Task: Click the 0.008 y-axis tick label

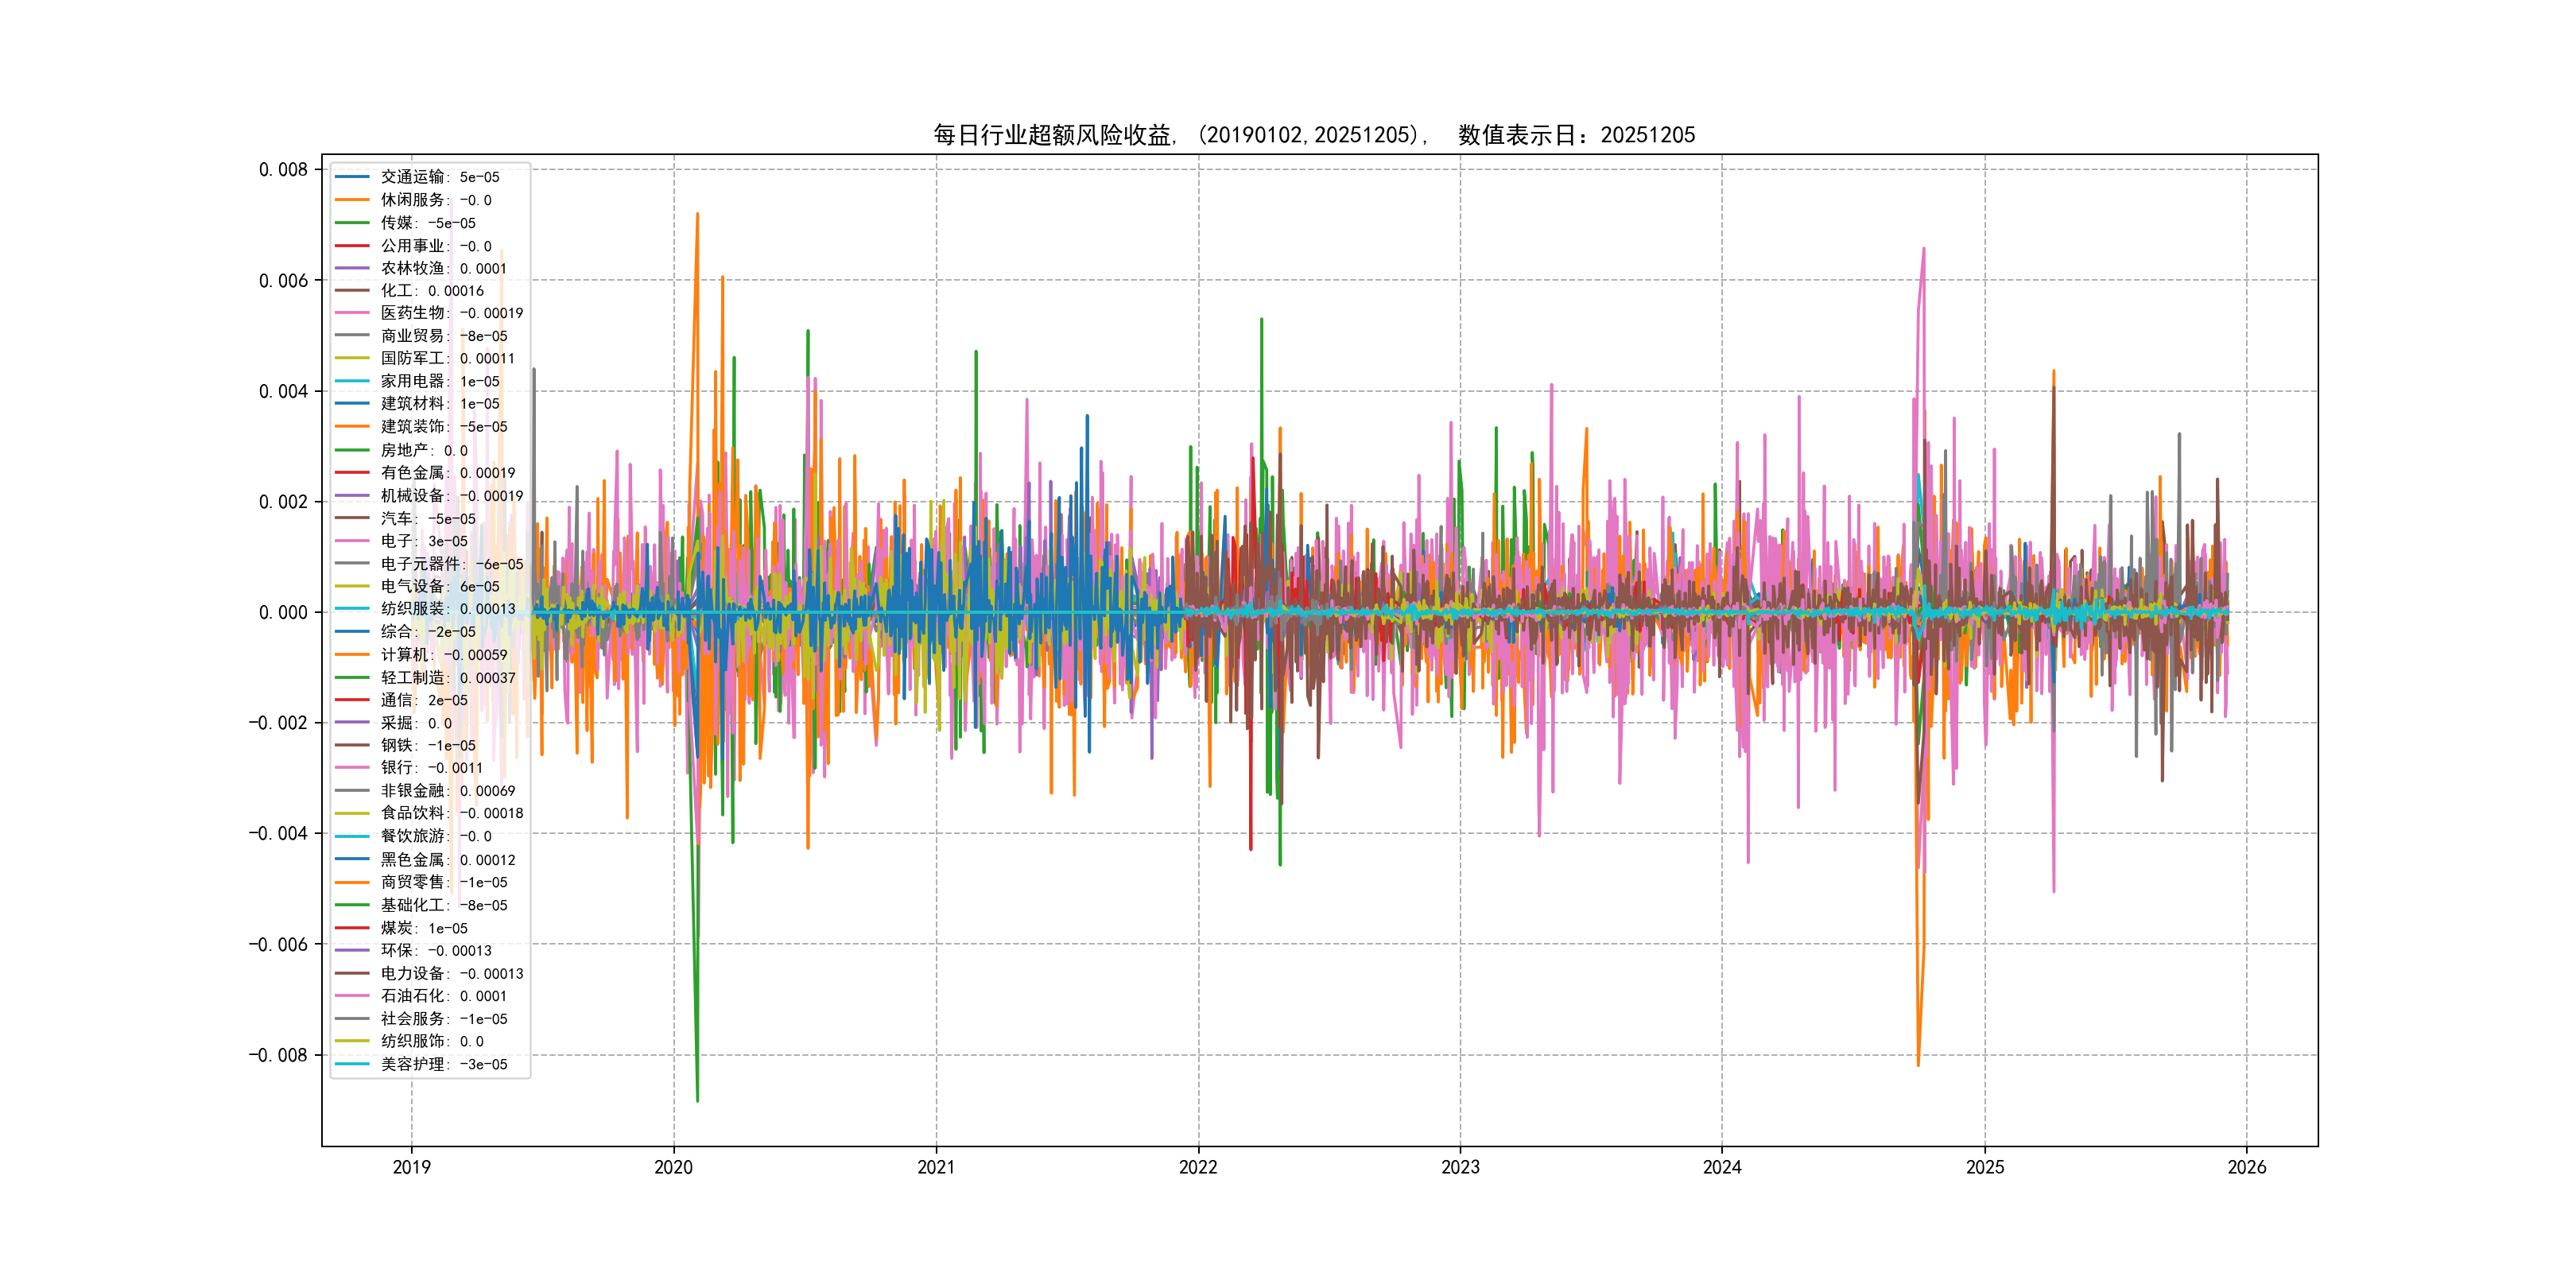Action: 283,170
